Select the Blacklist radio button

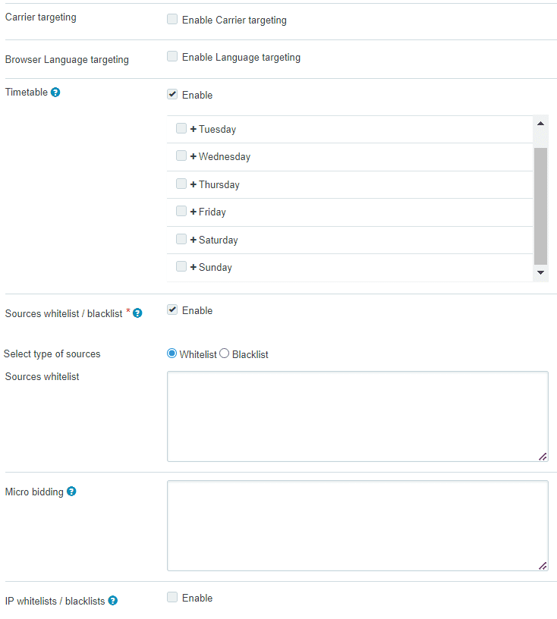(x=224, y=353)
